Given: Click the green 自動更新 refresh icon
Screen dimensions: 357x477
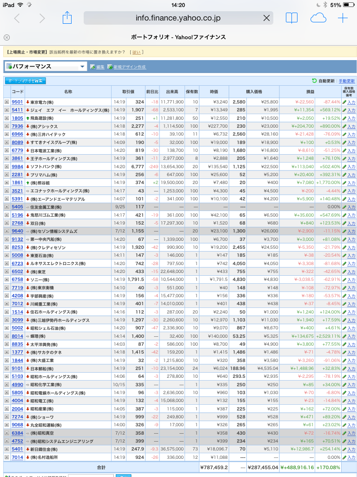Looking at the screenshot, I should tap(314, 81).
